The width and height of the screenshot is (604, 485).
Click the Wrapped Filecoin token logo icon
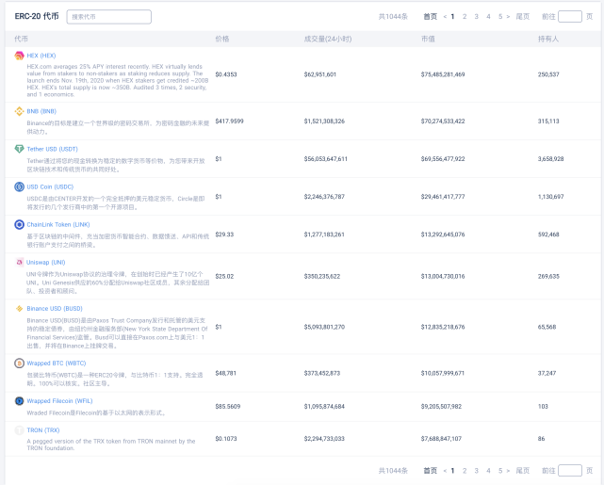[19, 400]
